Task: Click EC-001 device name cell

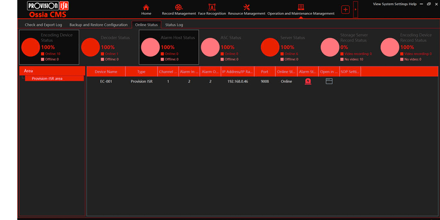Action: 106,81
